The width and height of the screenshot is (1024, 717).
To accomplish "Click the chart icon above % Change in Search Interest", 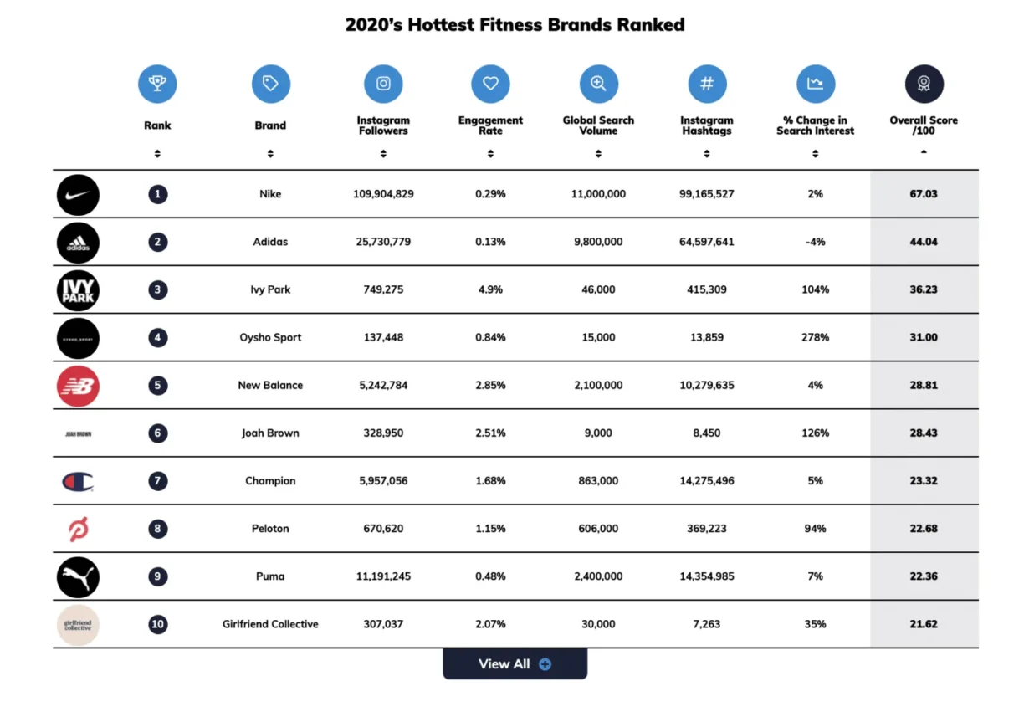I will [x=815, y=83].
